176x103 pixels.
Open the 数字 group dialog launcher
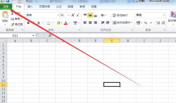point(164,30)
